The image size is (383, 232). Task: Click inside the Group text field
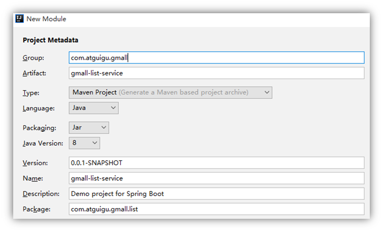216,58
